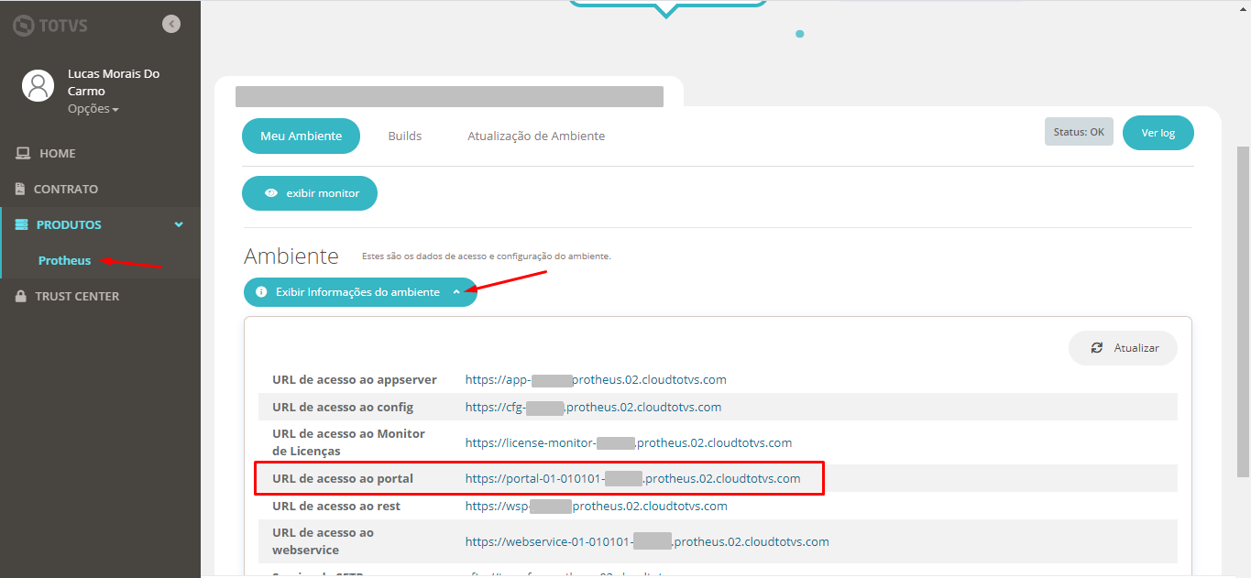This screenshot has width=1251, height=578.
Task: Click the small teal carousel dot at the top
Action: click(x=800, y=34)
